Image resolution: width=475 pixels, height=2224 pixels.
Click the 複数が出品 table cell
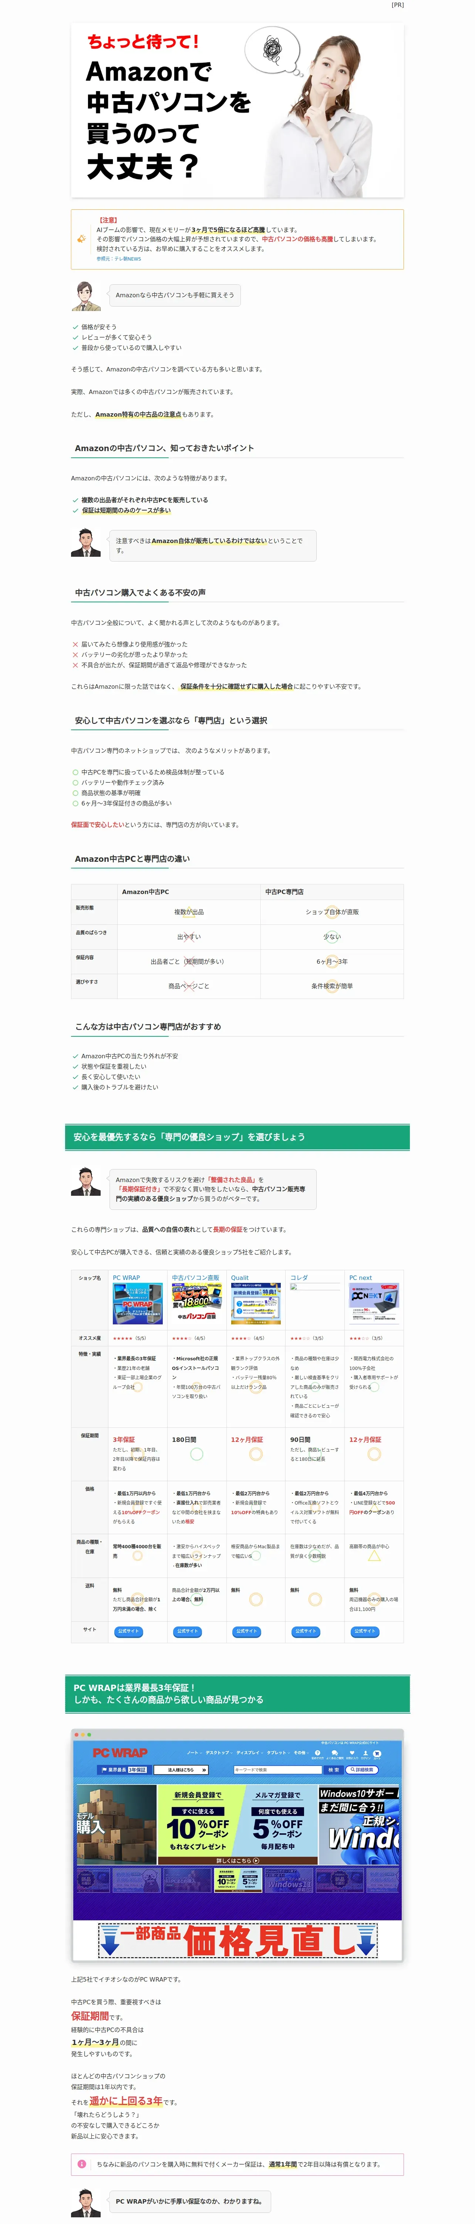coord(189,912)
